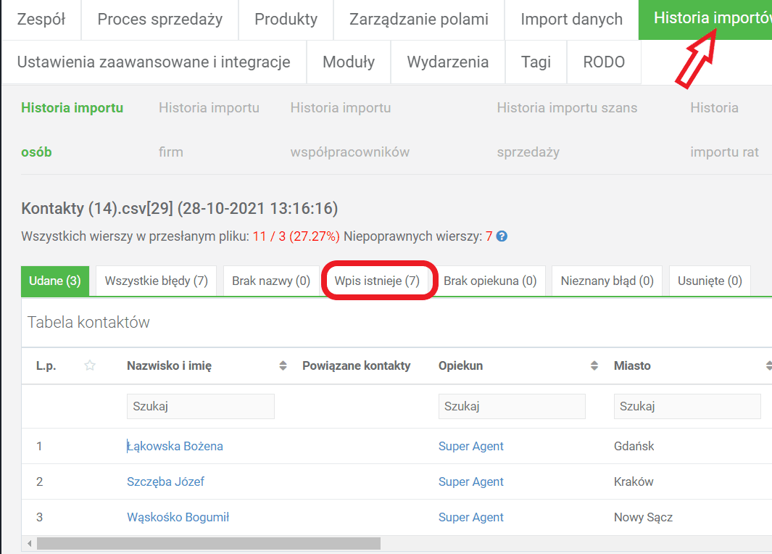Click Super Agent link for Wąskośko Bogumił
The width and height of the screenshot is (772, 554).
click(x=470, y=517)
